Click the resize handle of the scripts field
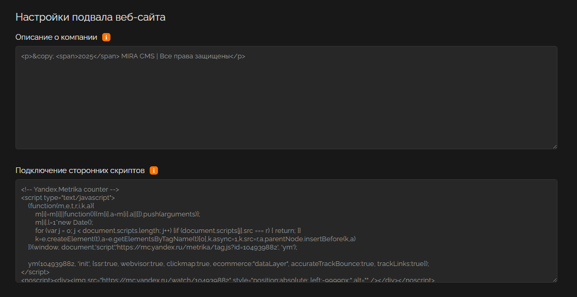The height and width of the screenshot is (297, 577). [554, 279]
